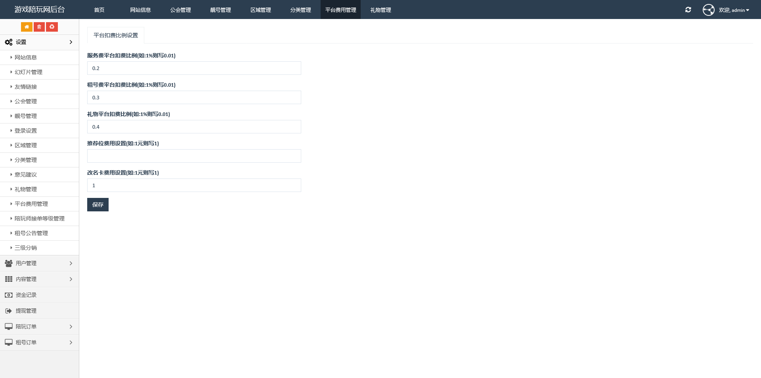This screenshot has width=761, height=378.
Task: Click the admin avatar icon
Action: click(709, 10)
